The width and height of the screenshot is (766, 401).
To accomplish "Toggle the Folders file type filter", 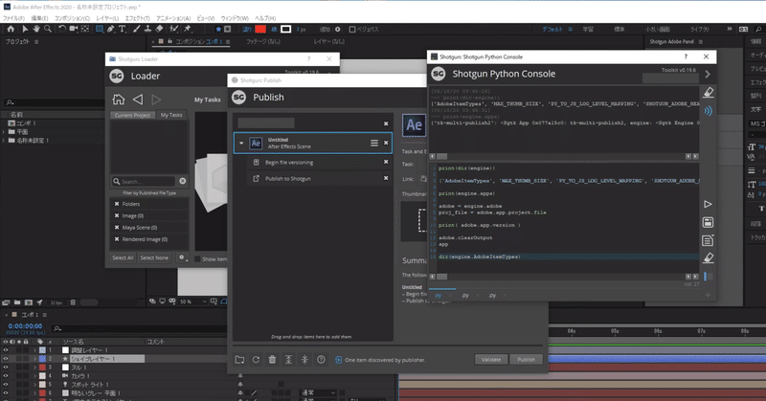I will 117,204.
